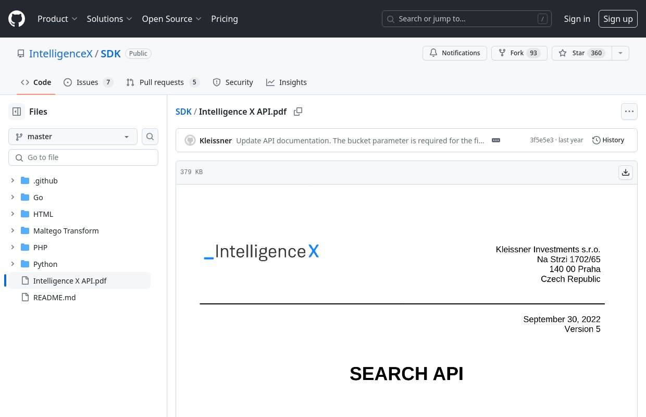Click the Kleissner Investments s.r.o. text

[548, 250]
